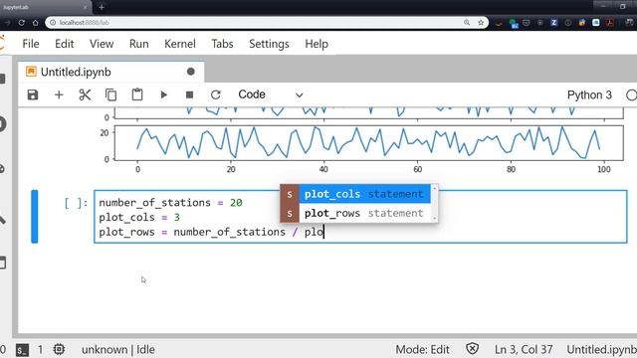Open a new browser tab
637x358 pixels.
pyautogui.click(x=102, y=7)
